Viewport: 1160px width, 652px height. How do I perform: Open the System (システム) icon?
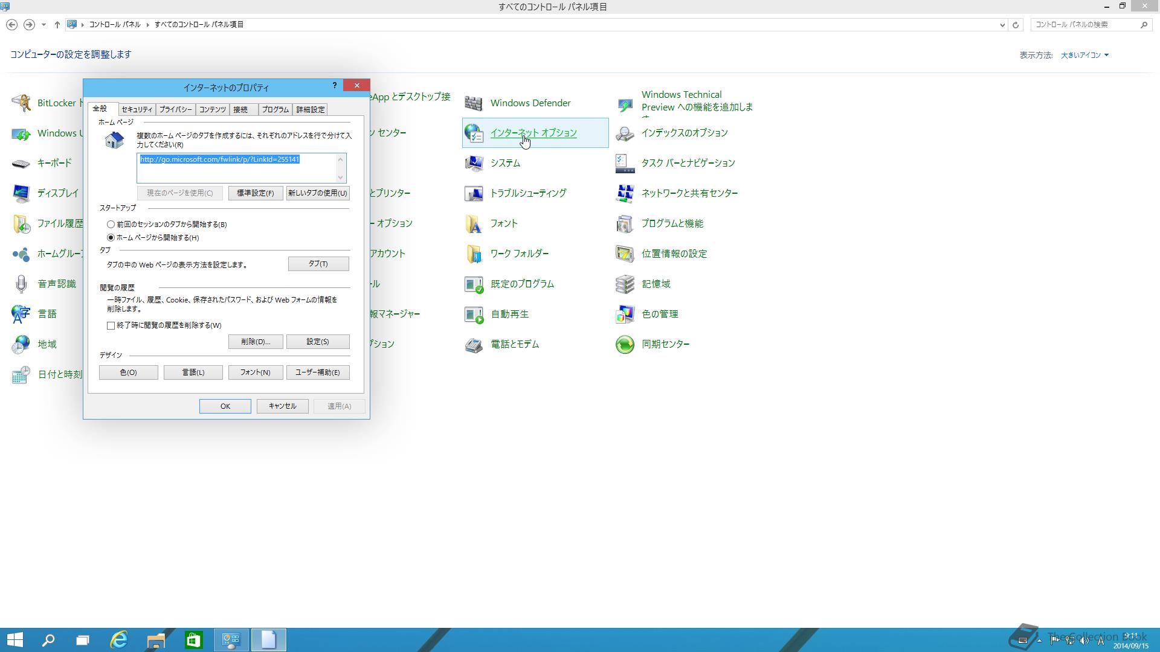point(474,163)
